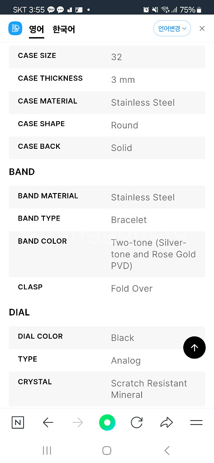Switch to the 한국어 tab
Viewport: 214px width, 463px height.
tap(64, 29)
